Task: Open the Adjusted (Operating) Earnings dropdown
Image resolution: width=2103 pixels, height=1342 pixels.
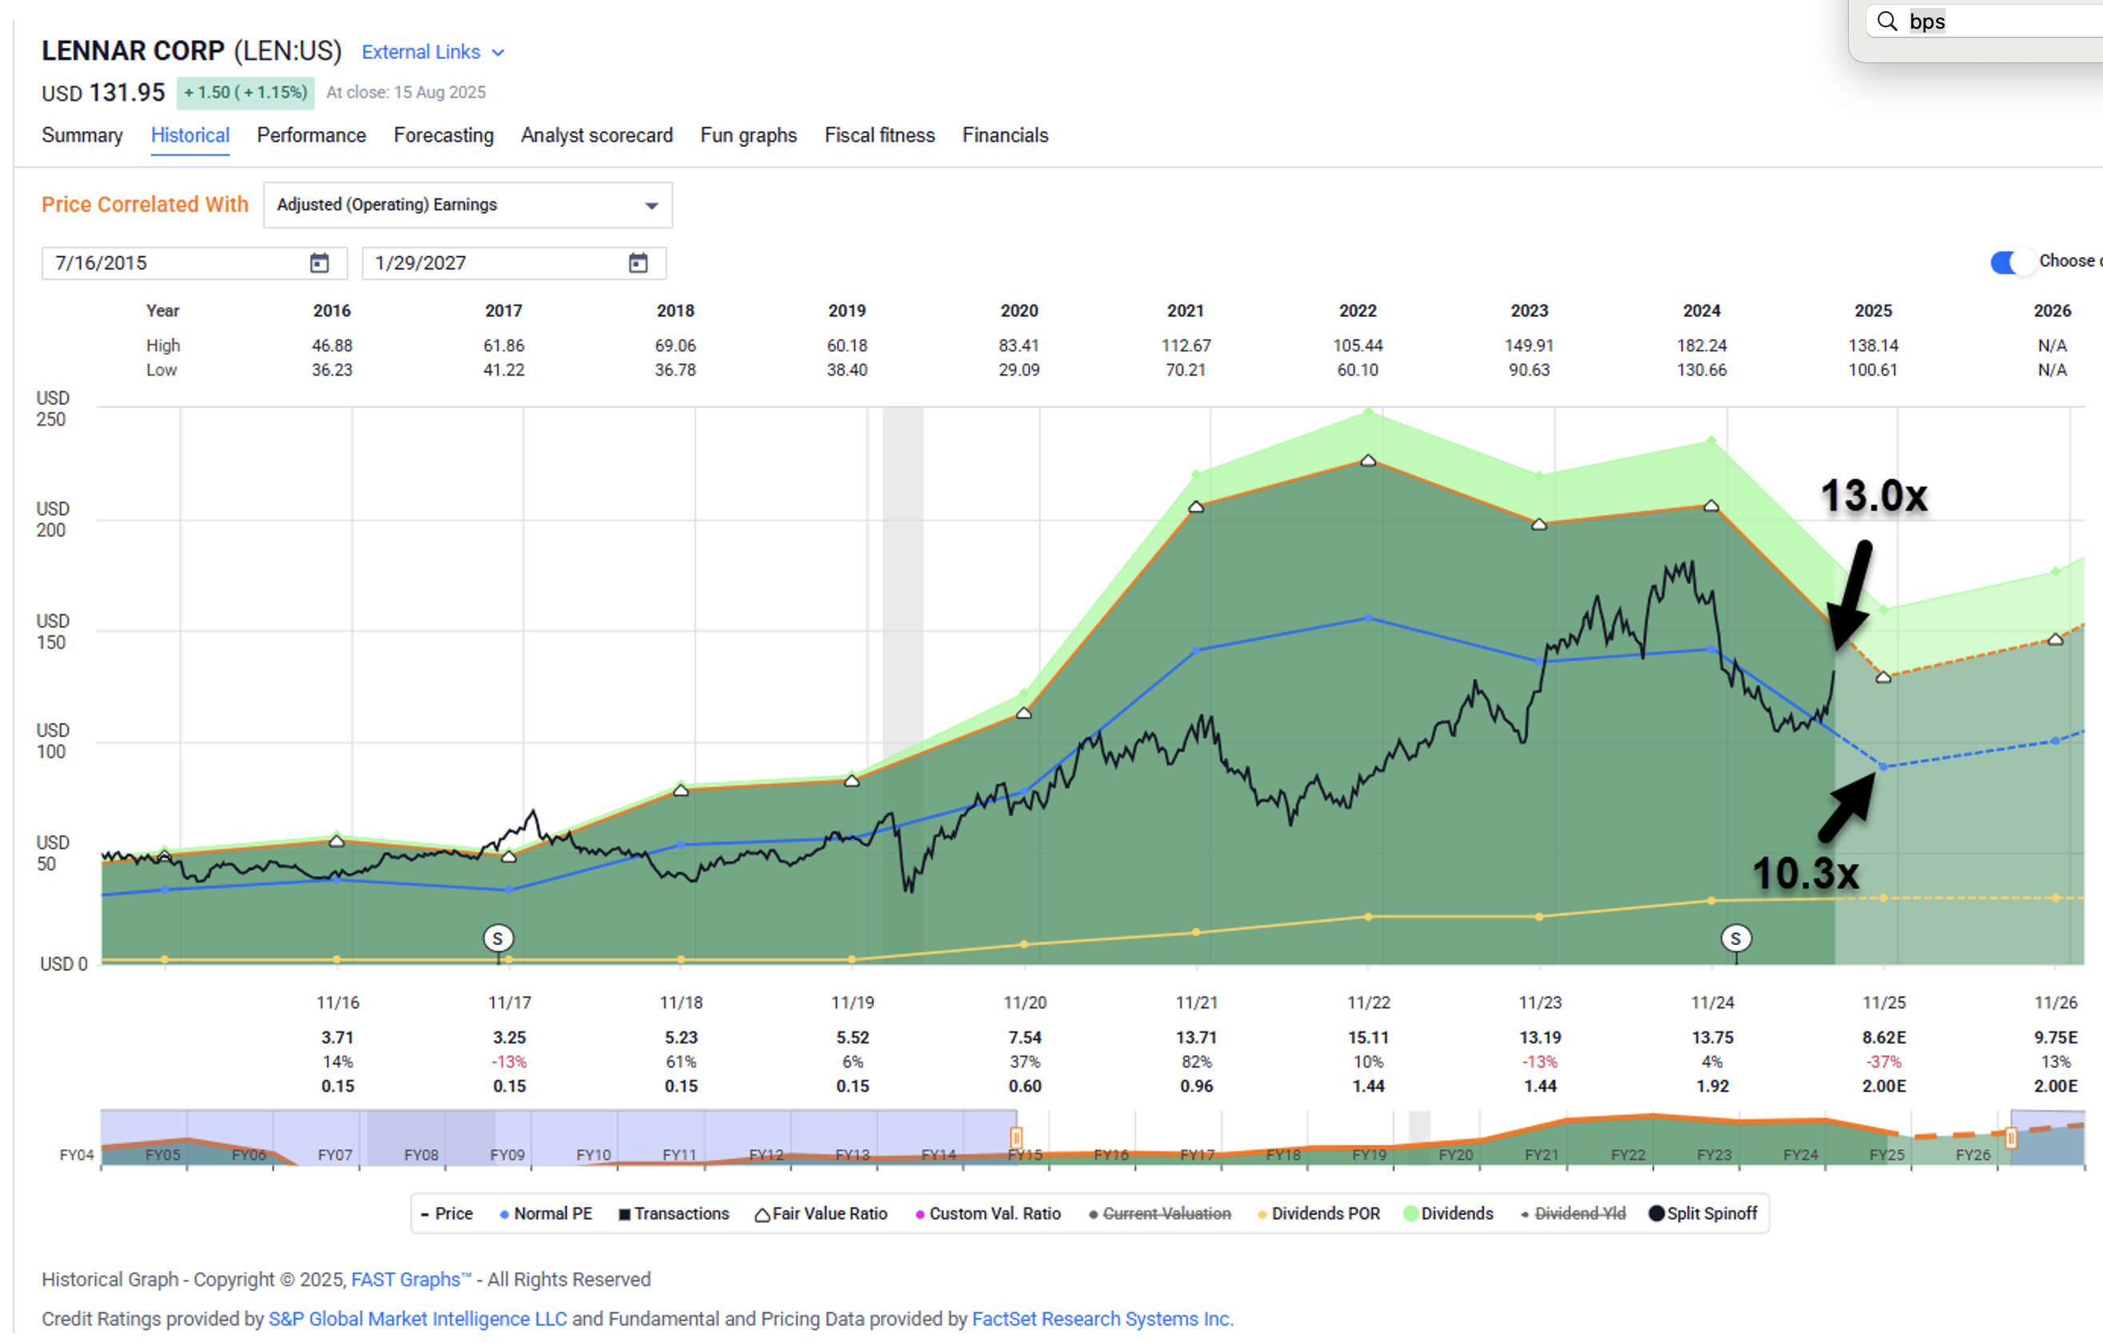Action: [x=468, y=205]
